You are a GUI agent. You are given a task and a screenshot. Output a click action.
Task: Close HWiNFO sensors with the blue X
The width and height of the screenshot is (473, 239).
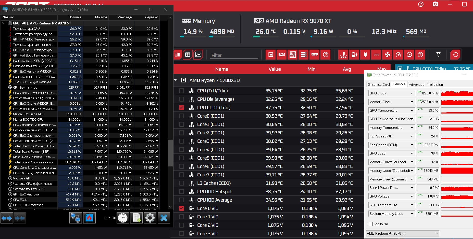(x=164, y=218)
